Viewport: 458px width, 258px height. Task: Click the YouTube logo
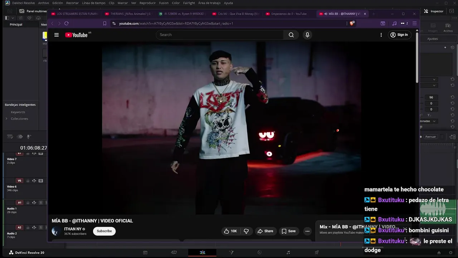(76, 35)
